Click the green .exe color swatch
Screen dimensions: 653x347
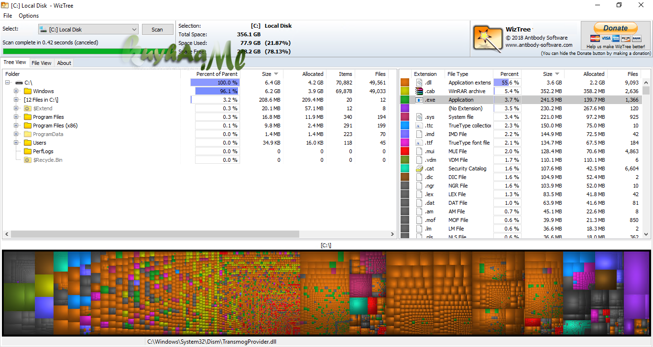coord(405,100)
